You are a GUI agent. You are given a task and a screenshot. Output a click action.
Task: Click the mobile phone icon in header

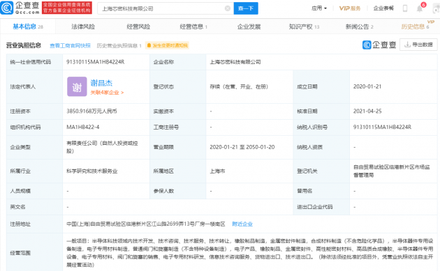click(405, 8)
